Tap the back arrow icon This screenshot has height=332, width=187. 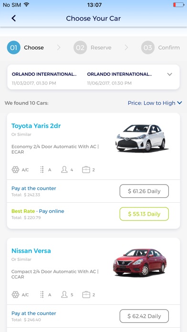pos(13,19)
